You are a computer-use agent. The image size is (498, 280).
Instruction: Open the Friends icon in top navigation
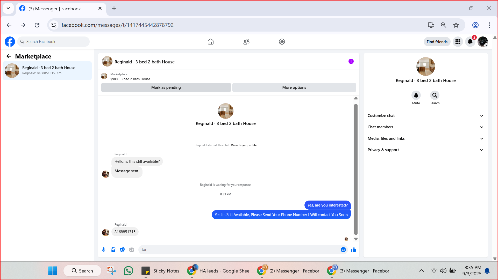coord(246,42)
